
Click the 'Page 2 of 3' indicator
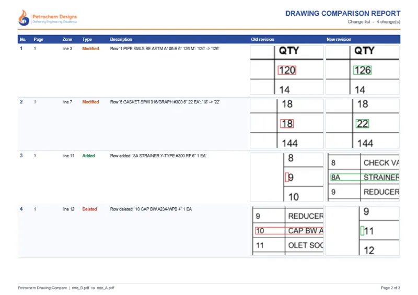(x=390, y=288)
